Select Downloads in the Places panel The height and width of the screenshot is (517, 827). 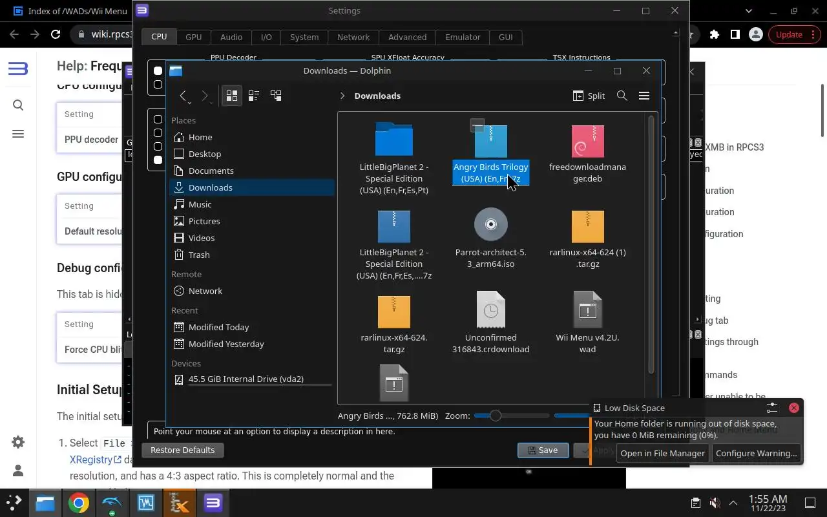point(252,187)
